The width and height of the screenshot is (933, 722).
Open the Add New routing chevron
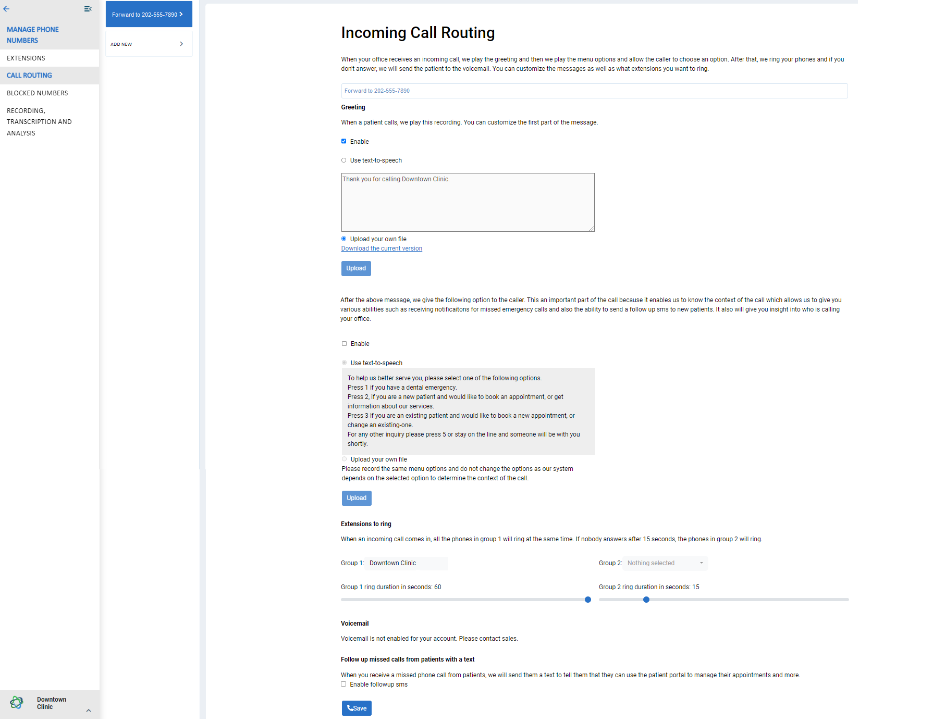coord(181,44)
